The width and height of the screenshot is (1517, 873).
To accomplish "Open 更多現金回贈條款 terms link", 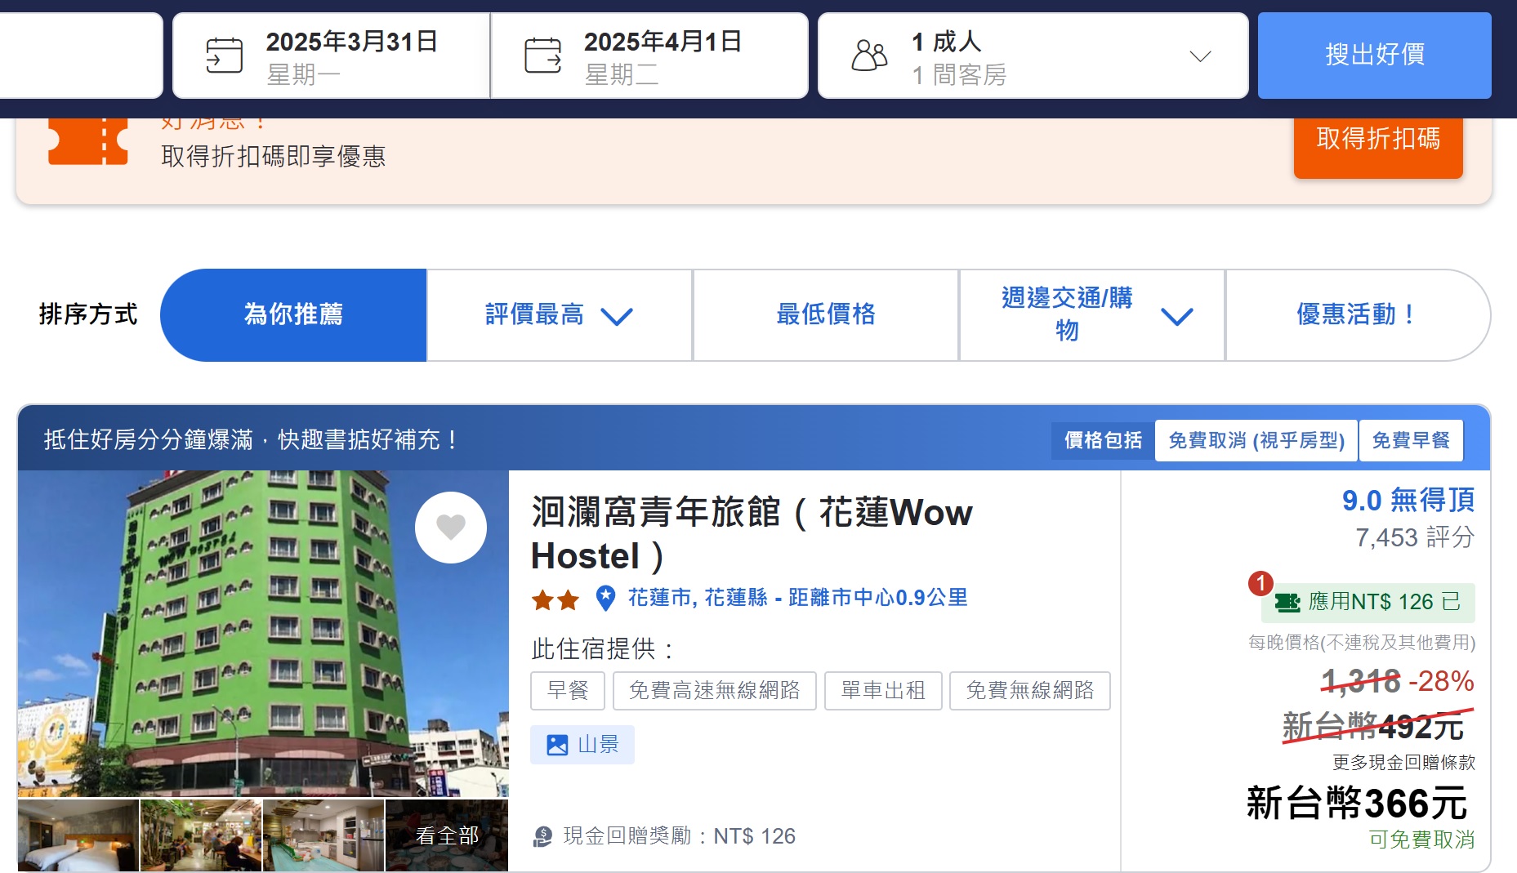I will 1404,762.
